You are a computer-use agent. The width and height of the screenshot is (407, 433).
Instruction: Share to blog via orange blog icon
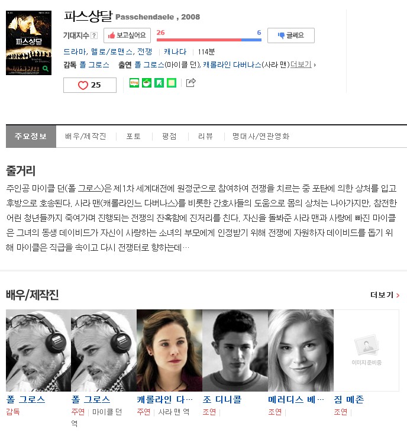134,83
